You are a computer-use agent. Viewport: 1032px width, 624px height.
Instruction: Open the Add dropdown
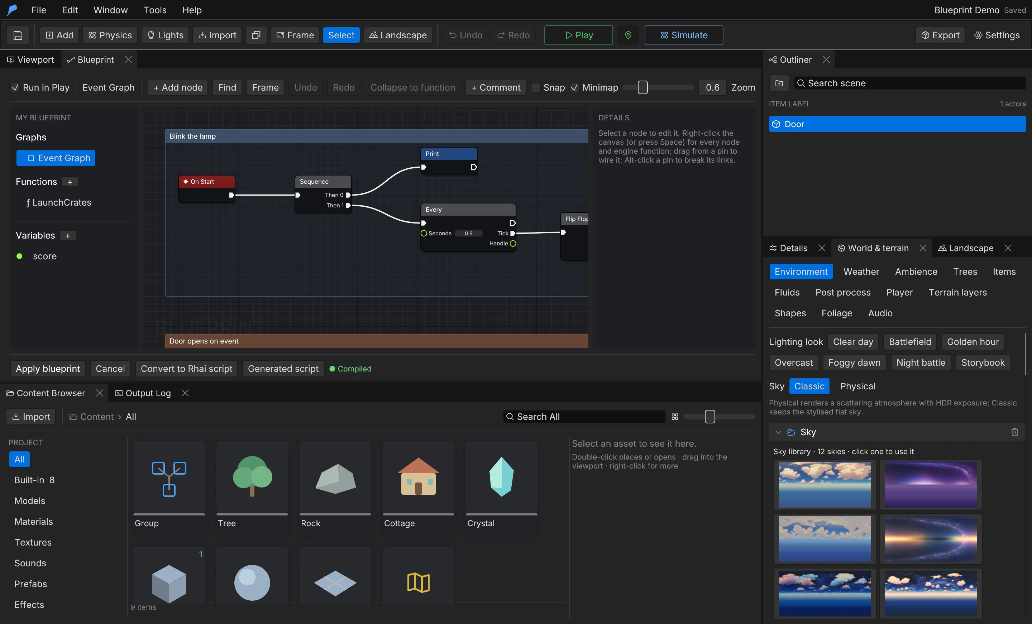[59, 35]
